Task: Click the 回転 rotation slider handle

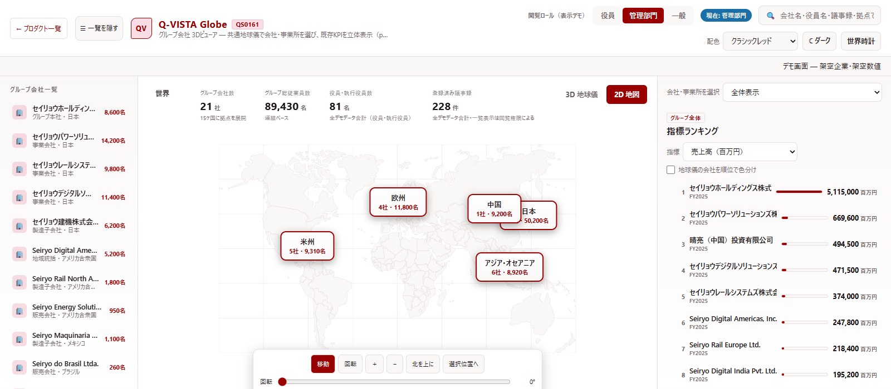Action: [282, 382]
